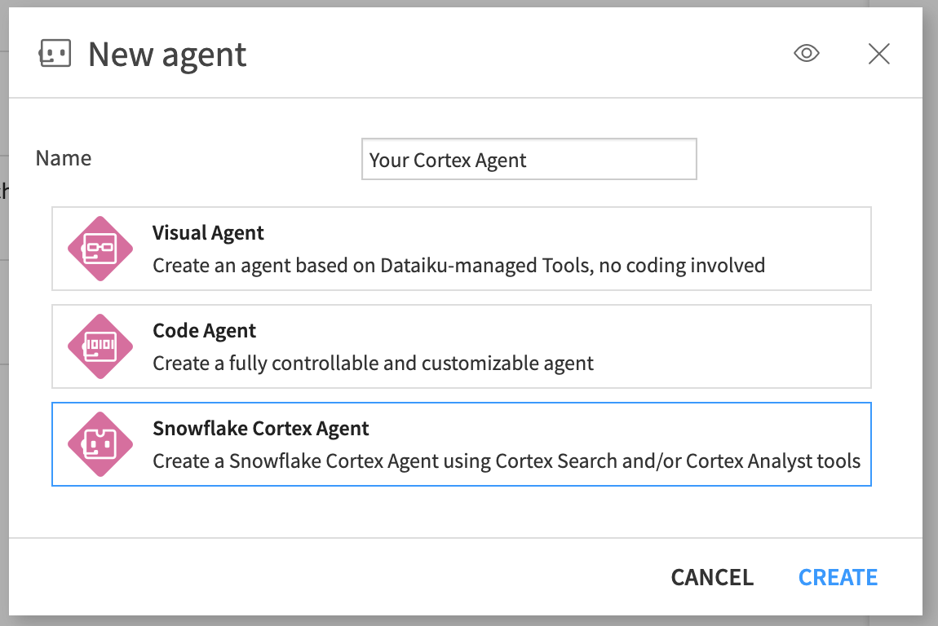The width and height of the screenshot is (938, 626).
Task: Click the robot agent icon in dialog header
Action: 55,53
